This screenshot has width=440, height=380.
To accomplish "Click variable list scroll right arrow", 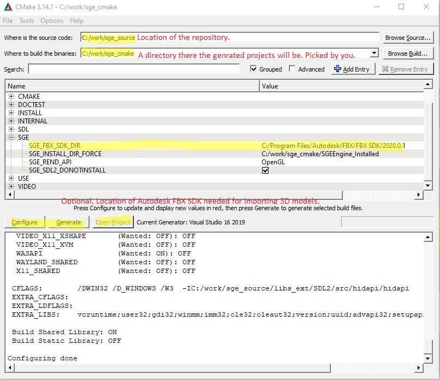I will pyautogui.click(x=419, y=194).
